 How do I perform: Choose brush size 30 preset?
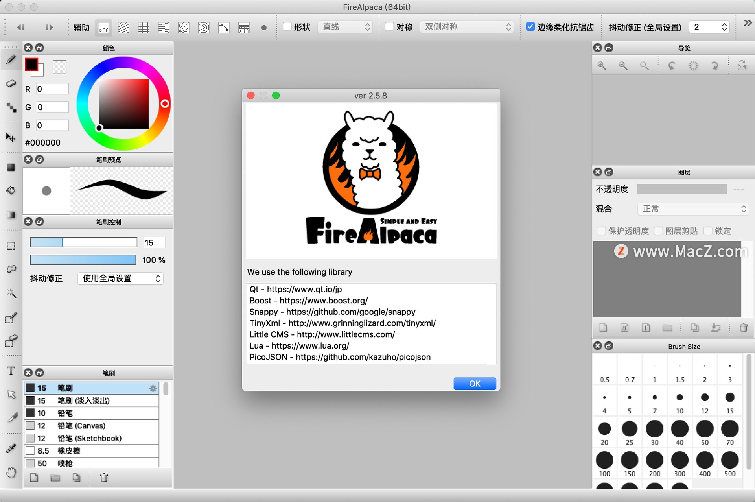(x=654, y=432)
